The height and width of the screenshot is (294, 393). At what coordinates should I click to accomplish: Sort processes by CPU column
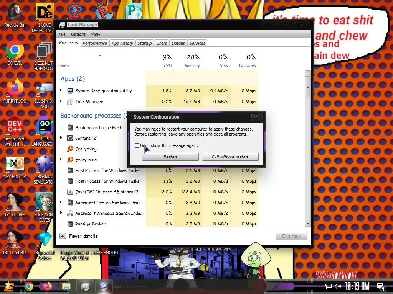[160, 61]
